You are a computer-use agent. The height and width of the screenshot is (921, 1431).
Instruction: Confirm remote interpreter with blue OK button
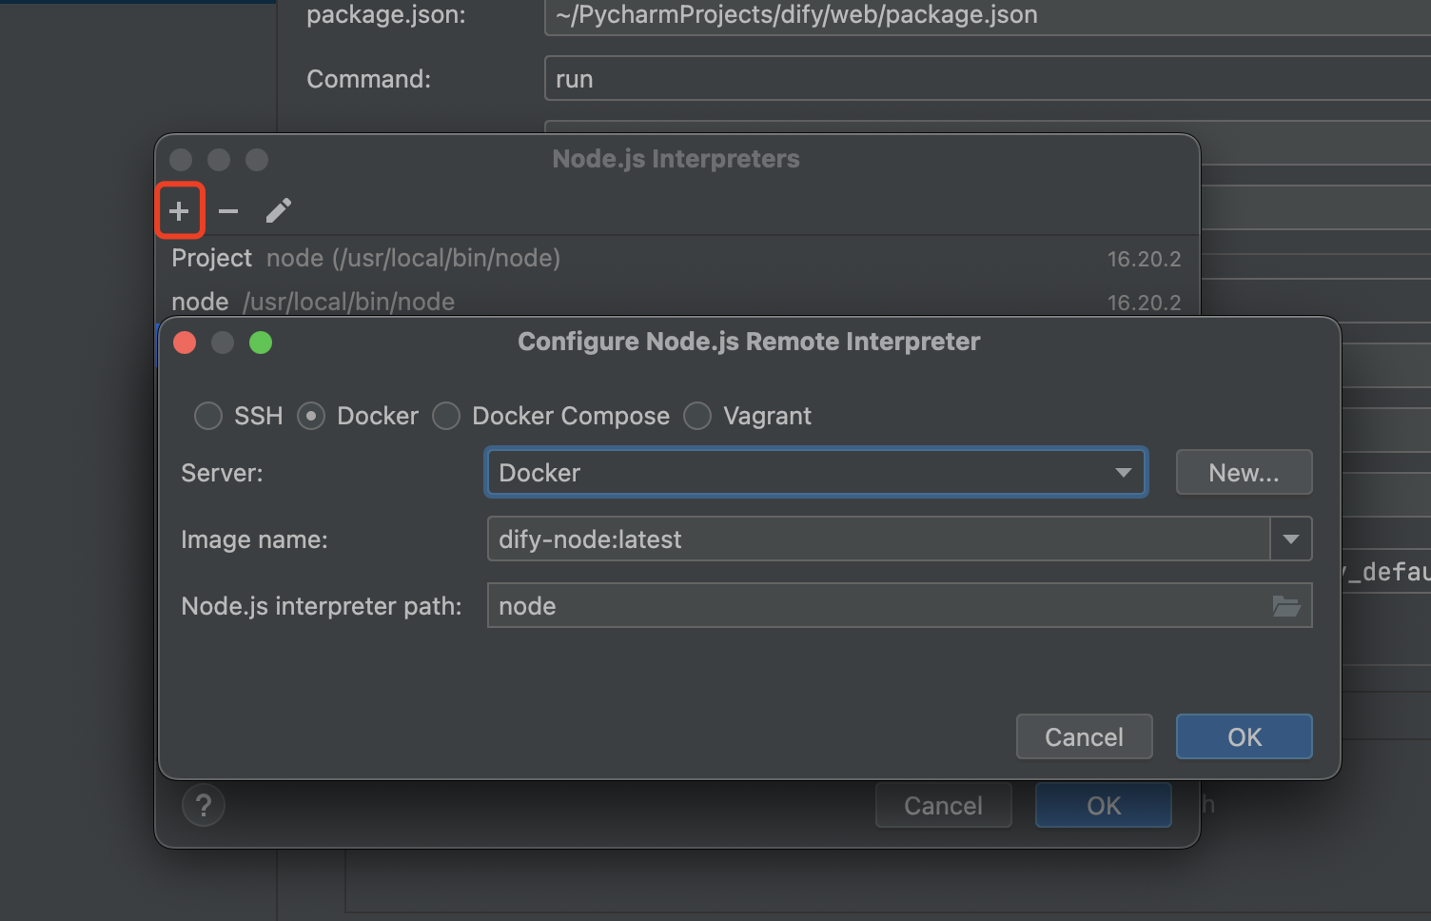coord(1244,737)
